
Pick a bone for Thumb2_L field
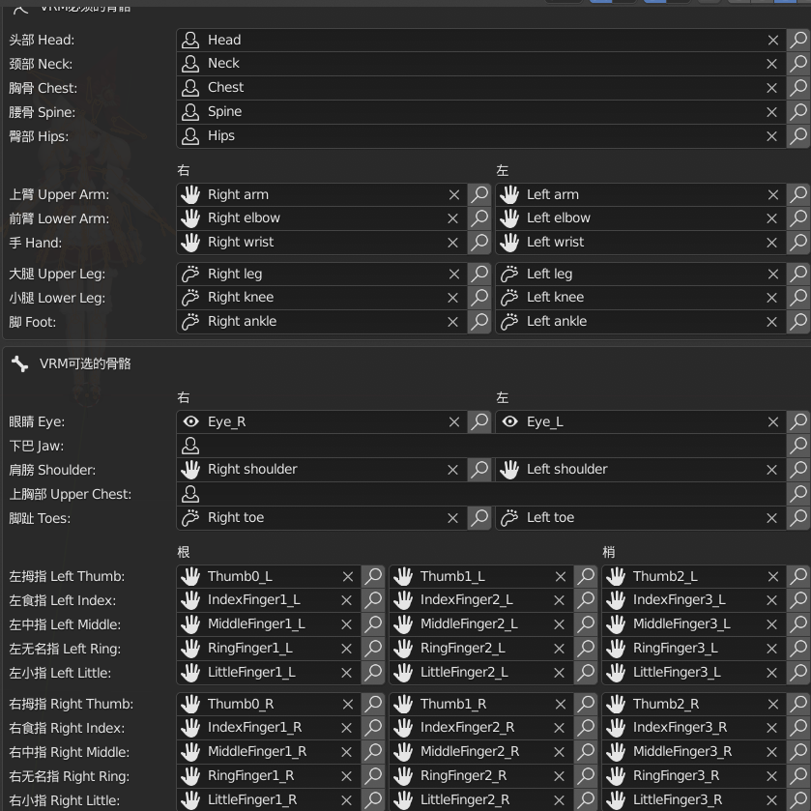click(798, 576)
